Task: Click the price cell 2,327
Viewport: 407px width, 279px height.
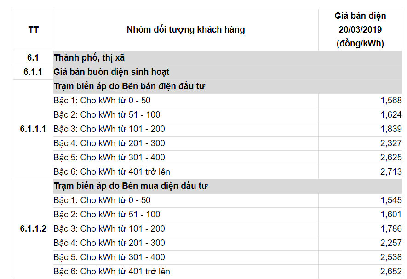Action: point(360,143)
